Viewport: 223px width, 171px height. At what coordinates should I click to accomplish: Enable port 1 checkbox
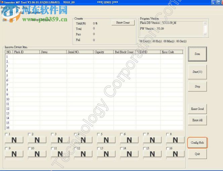6,134
